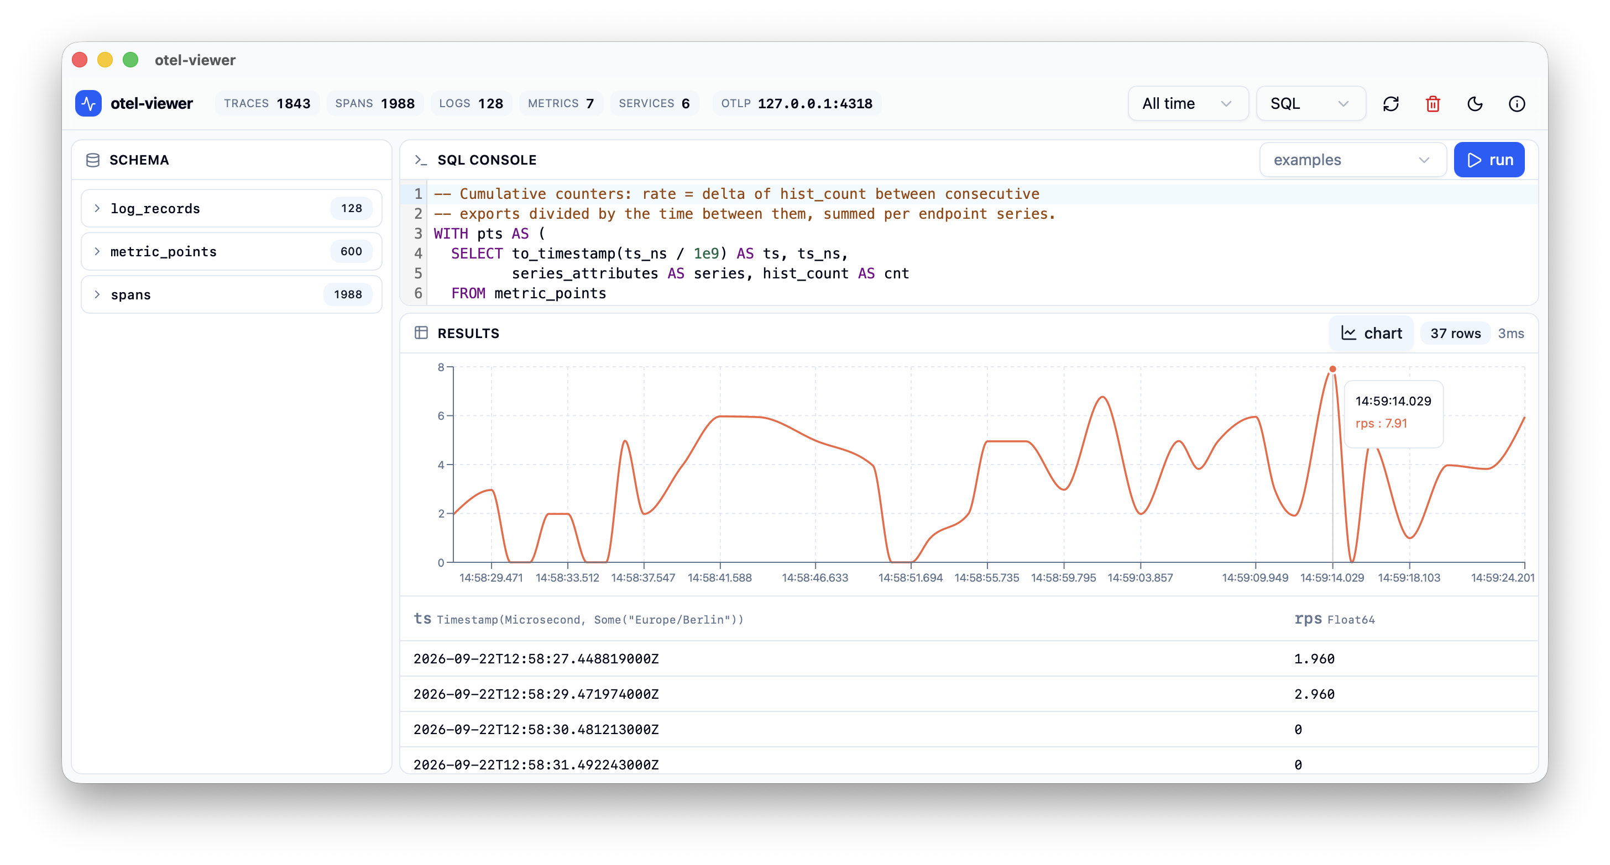This screenshot has height=865, width=1610.
Task: Click the SERVICES 6 counter
Action: [654, 104]
